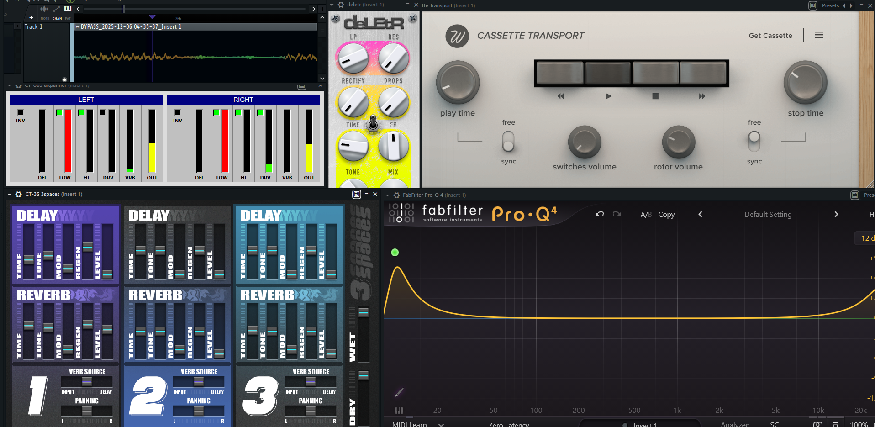Open the CT-3S 3spaces window dropdown arrow

pos(10,194)
